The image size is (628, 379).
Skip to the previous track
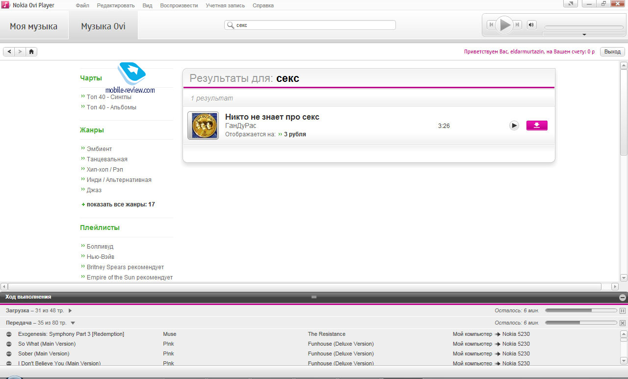491,25
